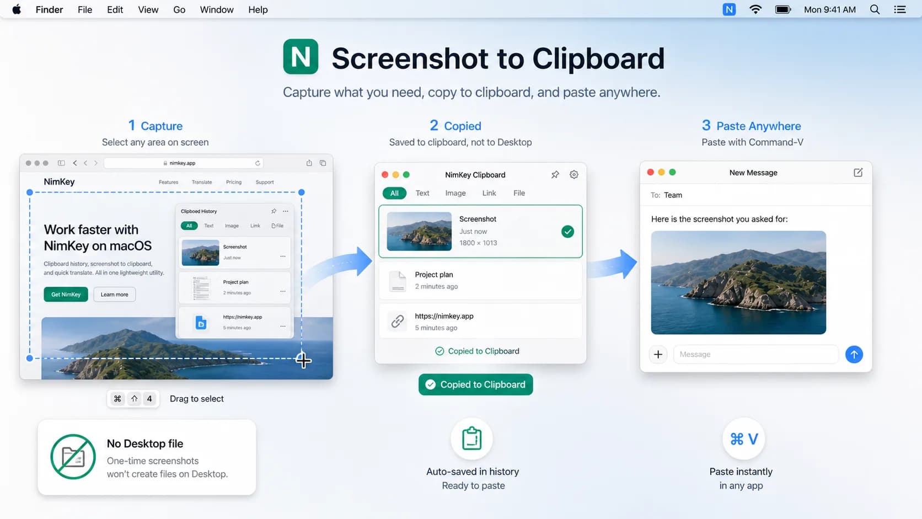Click the browser share icon
The image size is (922, 519).
click(309, 163)
